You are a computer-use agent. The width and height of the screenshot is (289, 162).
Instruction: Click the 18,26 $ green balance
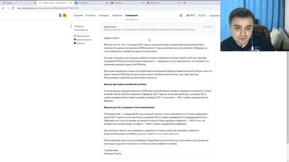click(x=202, y=15)
